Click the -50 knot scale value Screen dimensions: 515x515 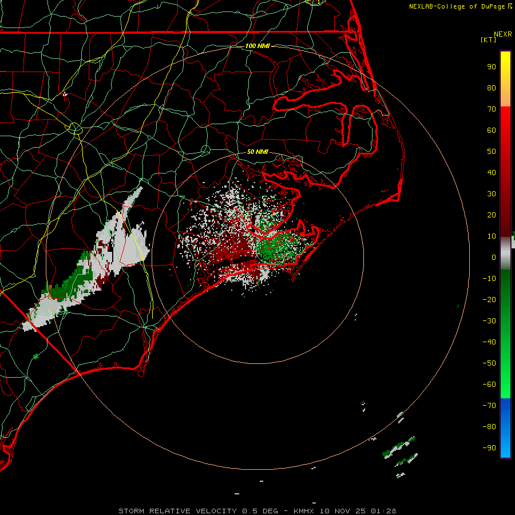[x=489, y=363]
